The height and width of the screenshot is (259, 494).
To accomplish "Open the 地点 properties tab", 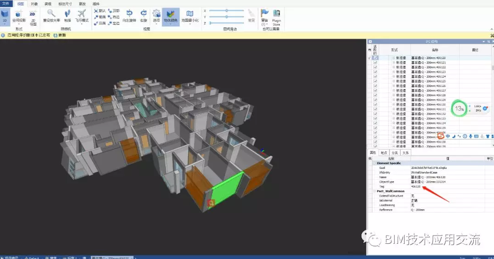I will (x=384, y=153).
